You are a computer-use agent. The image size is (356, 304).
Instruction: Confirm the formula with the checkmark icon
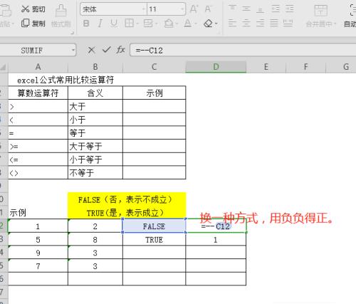106,50
